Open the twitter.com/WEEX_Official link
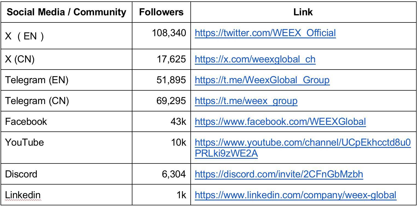This screenshot has width=418, height=207. click(x=265, y=33)
